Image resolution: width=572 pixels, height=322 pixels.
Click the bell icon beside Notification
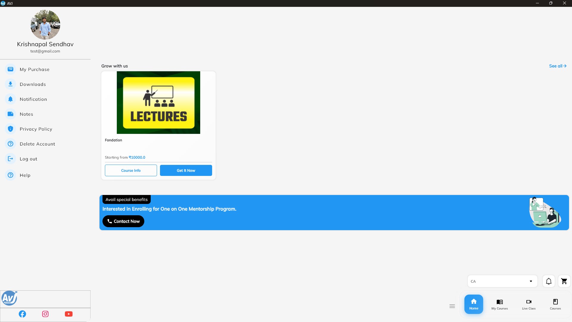point(10,99)
